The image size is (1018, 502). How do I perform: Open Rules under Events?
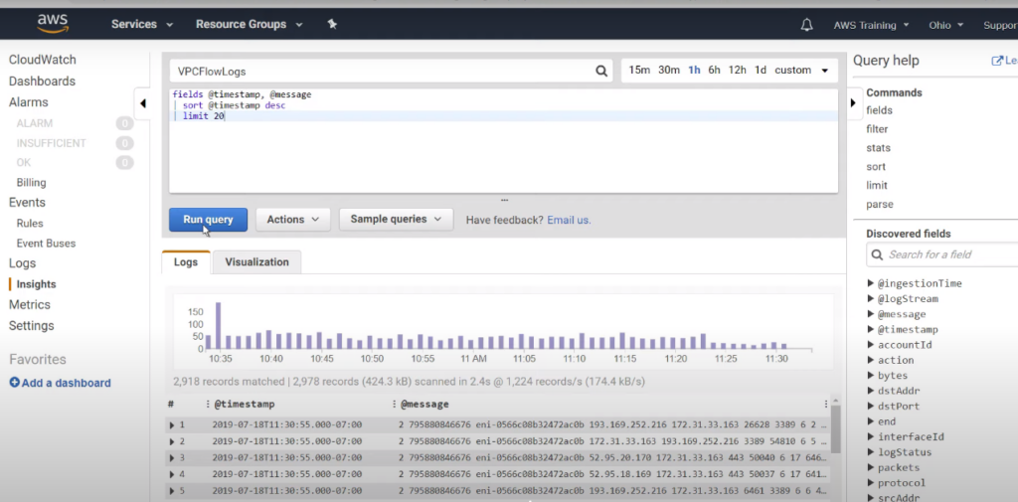(30, 224)
